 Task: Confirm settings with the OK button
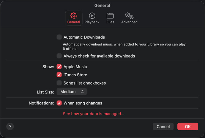click(187, 126)
